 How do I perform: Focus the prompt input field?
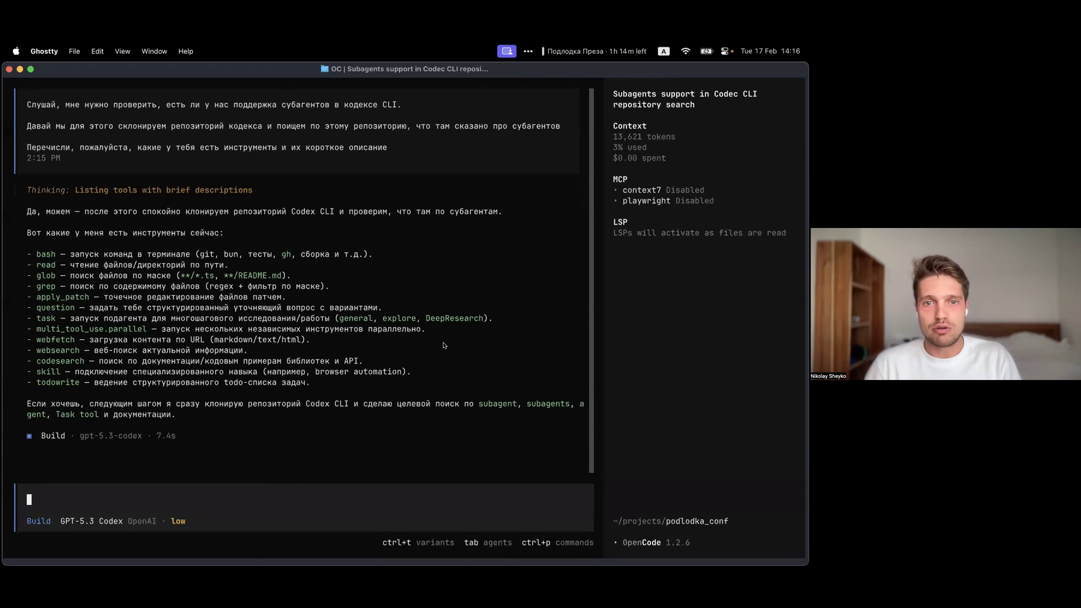304,499
